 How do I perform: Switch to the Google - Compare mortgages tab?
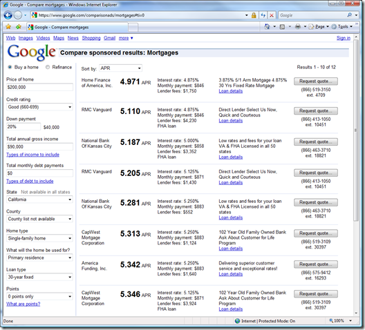(x=77, y=27)
